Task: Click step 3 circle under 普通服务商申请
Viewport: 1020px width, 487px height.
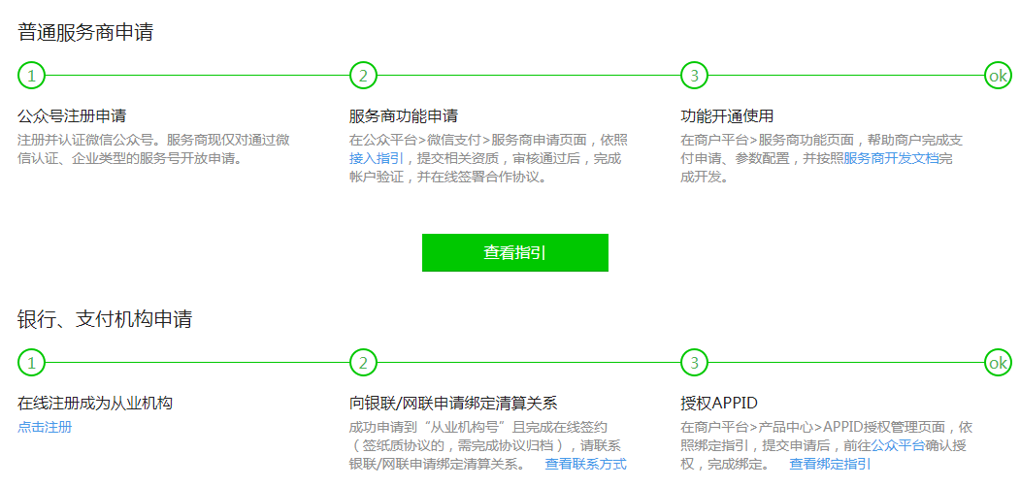Action: tap(694, 76)
